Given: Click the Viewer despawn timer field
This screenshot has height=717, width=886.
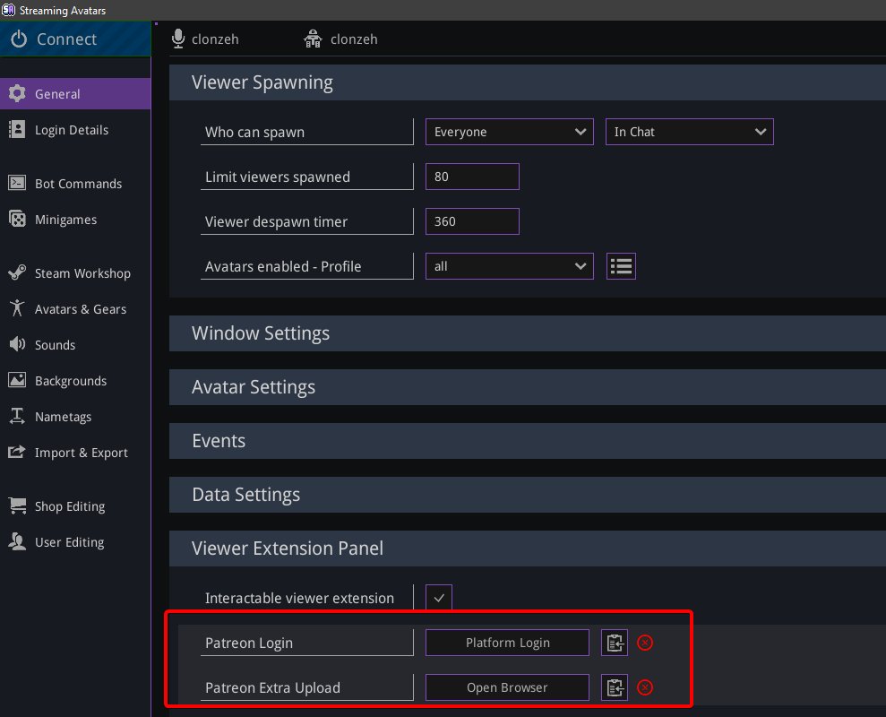Looking at the screenshot, I should [x=472, y=221].
